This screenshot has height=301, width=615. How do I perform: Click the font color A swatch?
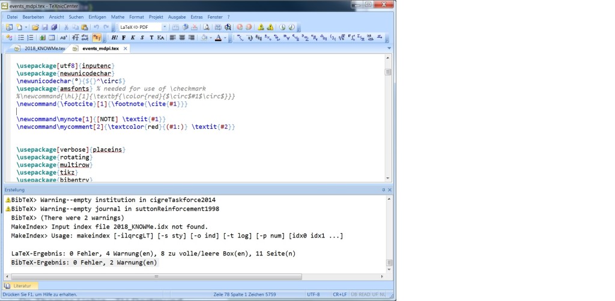(219, 38)
